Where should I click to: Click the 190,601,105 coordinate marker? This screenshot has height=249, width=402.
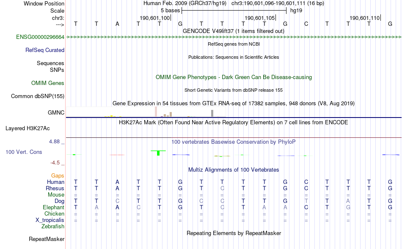tap(260, 18)
